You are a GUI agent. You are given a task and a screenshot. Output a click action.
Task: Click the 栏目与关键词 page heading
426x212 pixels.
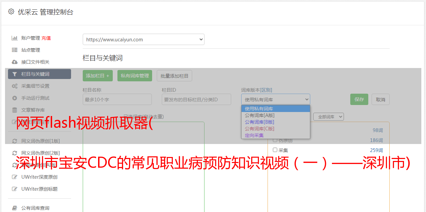(103, 58)
